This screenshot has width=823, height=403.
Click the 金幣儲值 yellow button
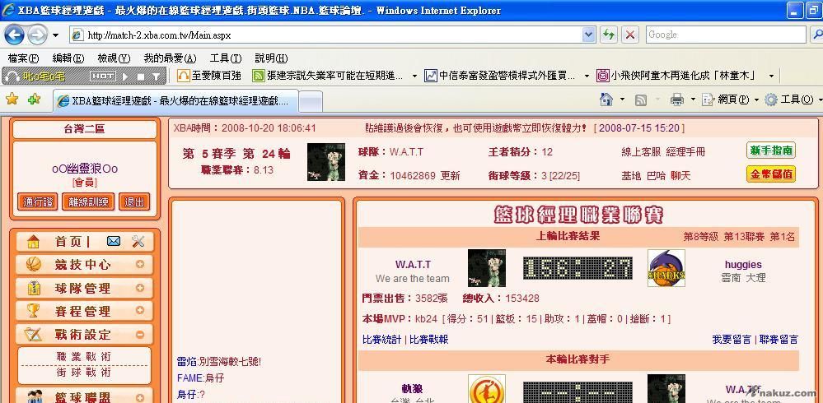click(x=771, y=174)
